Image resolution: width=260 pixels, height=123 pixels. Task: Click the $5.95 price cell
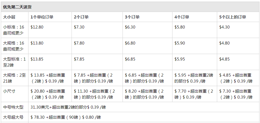(179, 59)
